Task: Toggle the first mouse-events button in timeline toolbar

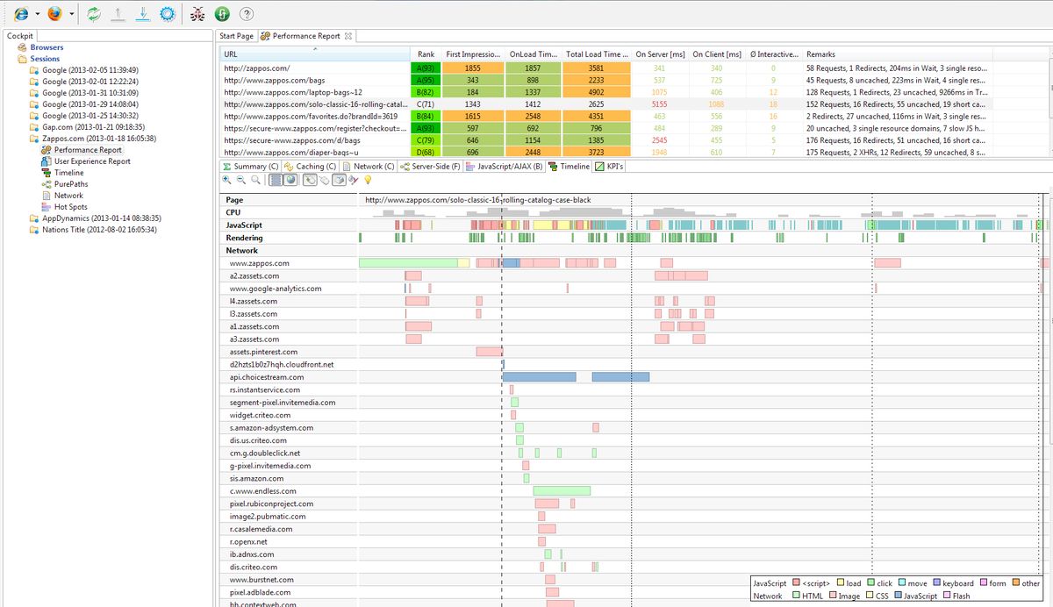Action: [309, 180]
